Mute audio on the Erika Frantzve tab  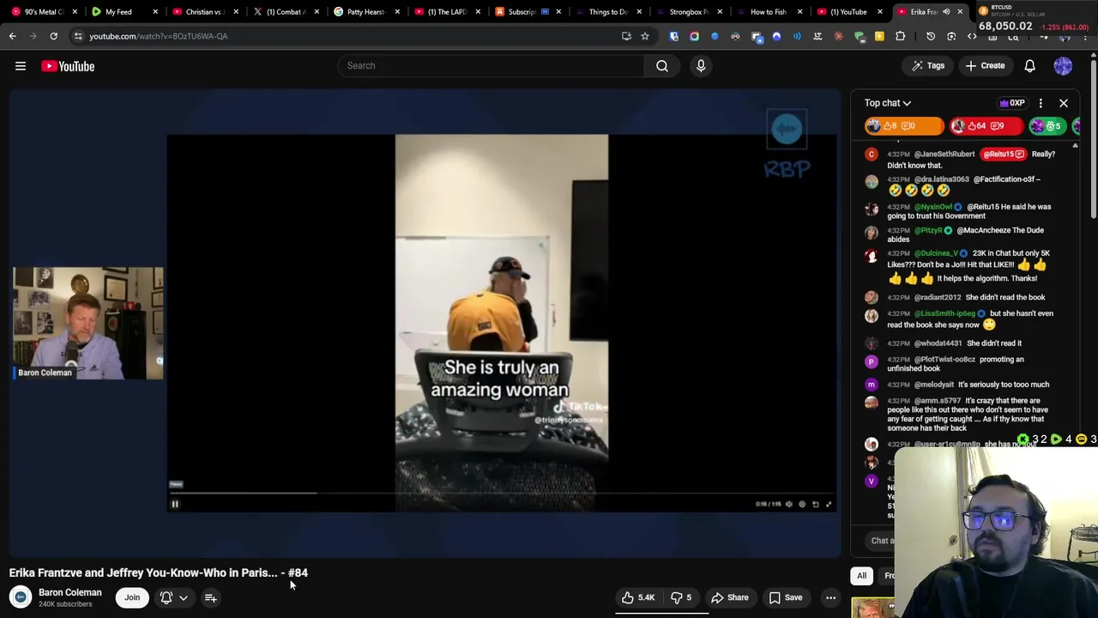coord(946,12)
